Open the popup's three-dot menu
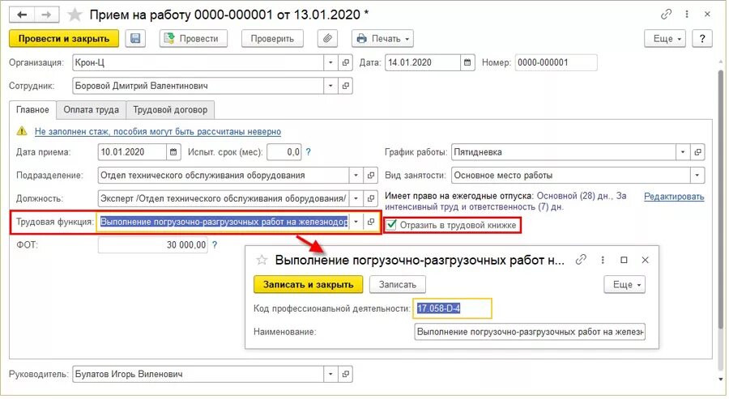The width and height of the screenshot is (729, 399). coord(603,260)
